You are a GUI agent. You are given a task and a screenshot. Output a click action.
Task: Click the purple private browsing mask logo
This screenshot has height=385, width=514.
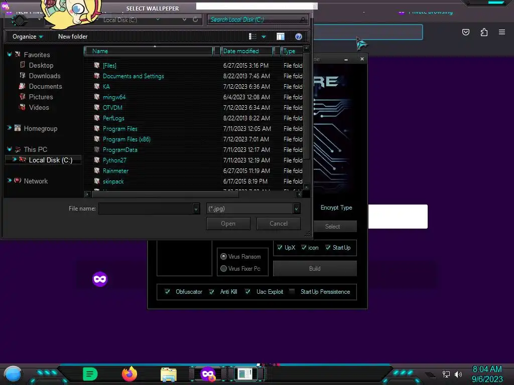[x=100, y=279]
